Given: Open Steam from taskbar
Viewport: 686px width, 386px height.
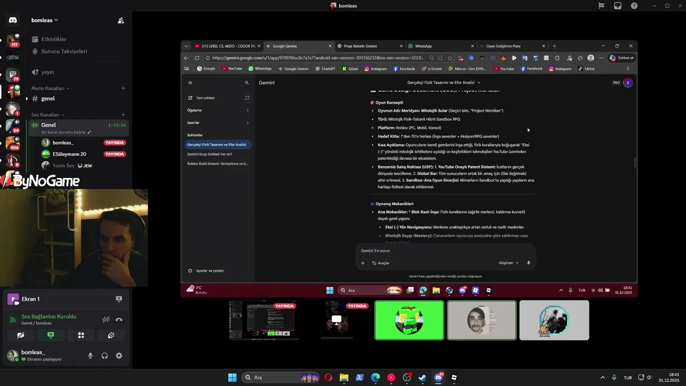Looking at the screenshot, I should coord(423,377).
